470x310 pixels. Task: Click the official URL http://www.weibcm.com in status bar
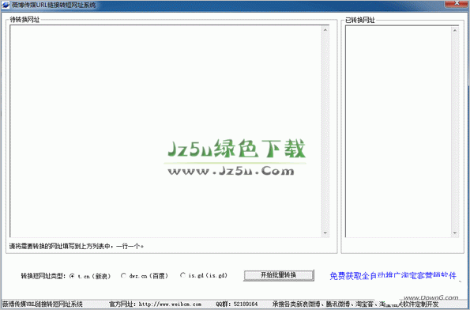170,304
